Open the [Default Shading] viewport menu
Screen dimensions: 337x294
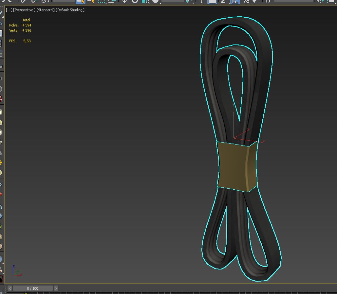coord(70,10)
